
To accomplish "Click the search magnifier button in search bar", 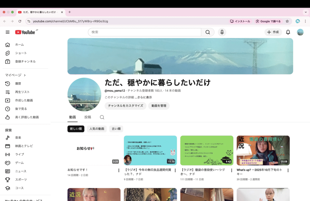I will click(208, 32).
